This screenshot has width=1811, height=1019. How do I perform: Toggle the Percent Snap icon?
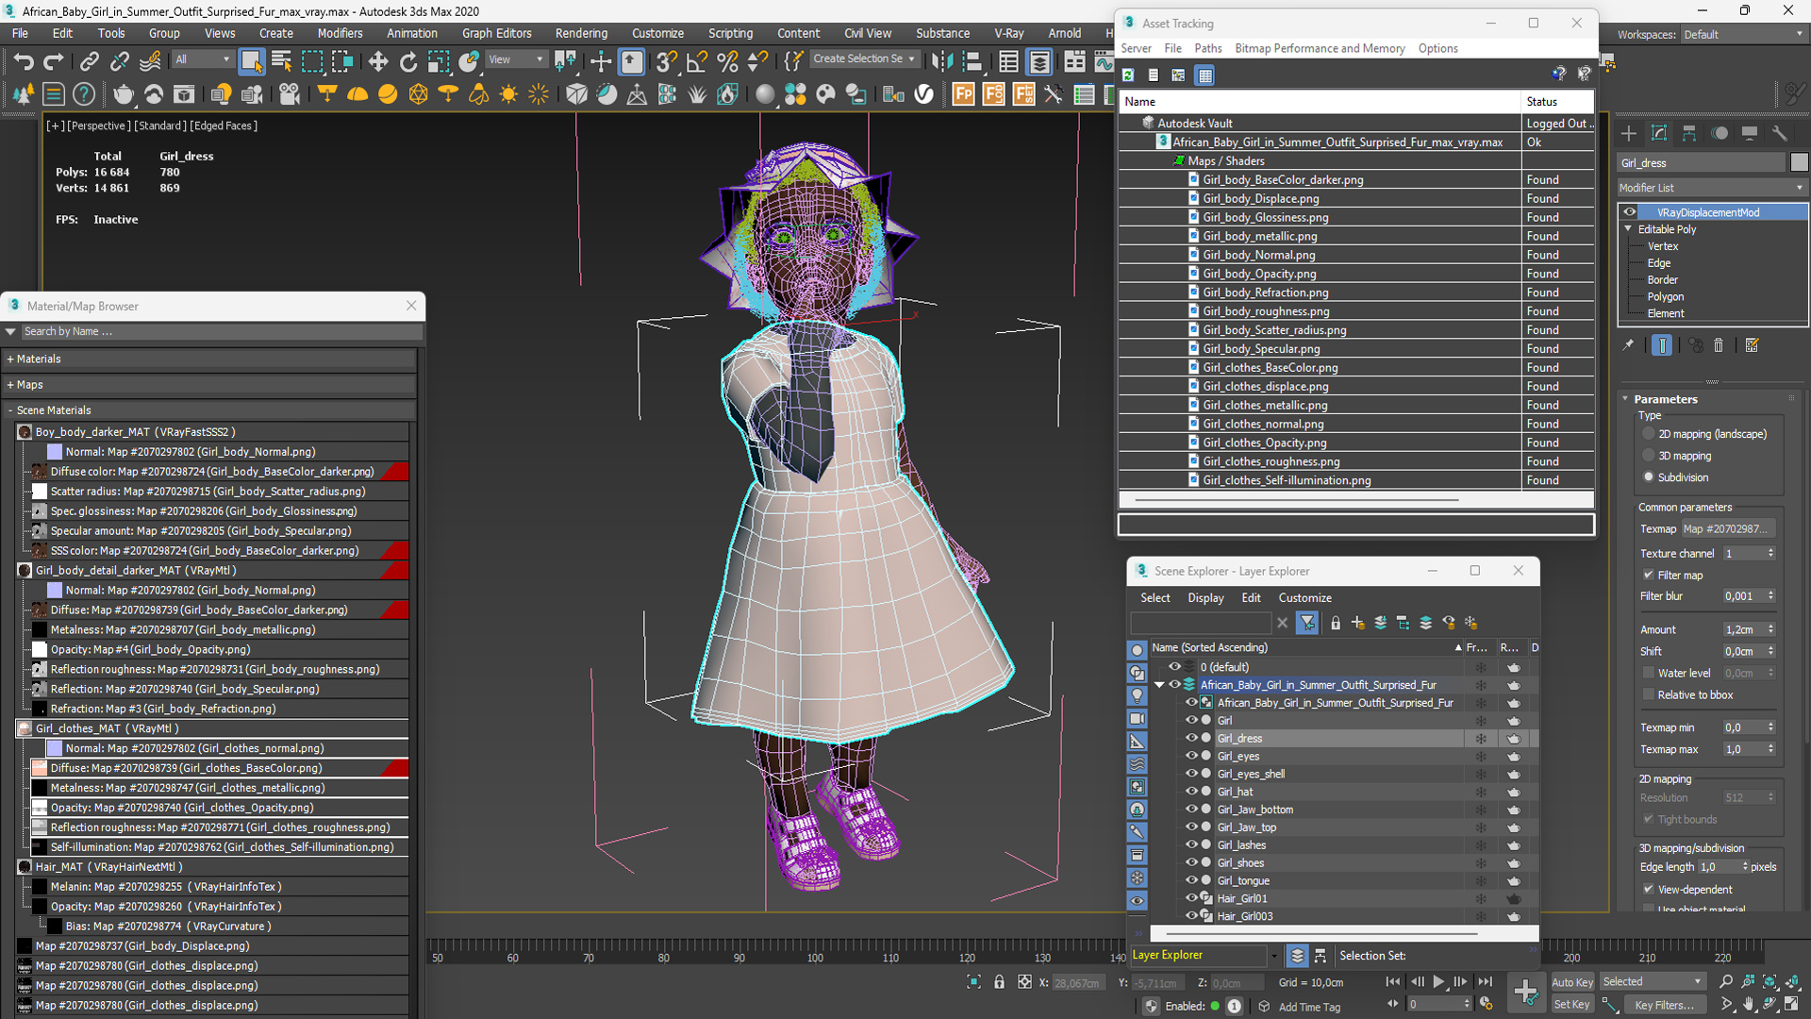click(x=727, y=62)
